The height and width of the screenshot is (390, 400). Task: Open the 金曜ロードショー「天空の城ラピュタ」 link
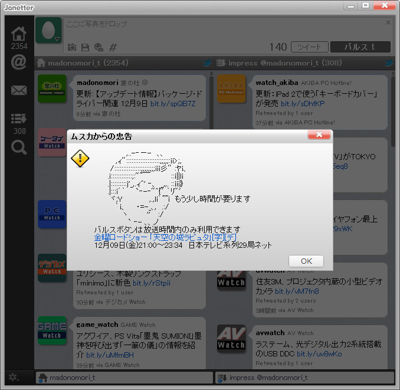coord(165,237)
